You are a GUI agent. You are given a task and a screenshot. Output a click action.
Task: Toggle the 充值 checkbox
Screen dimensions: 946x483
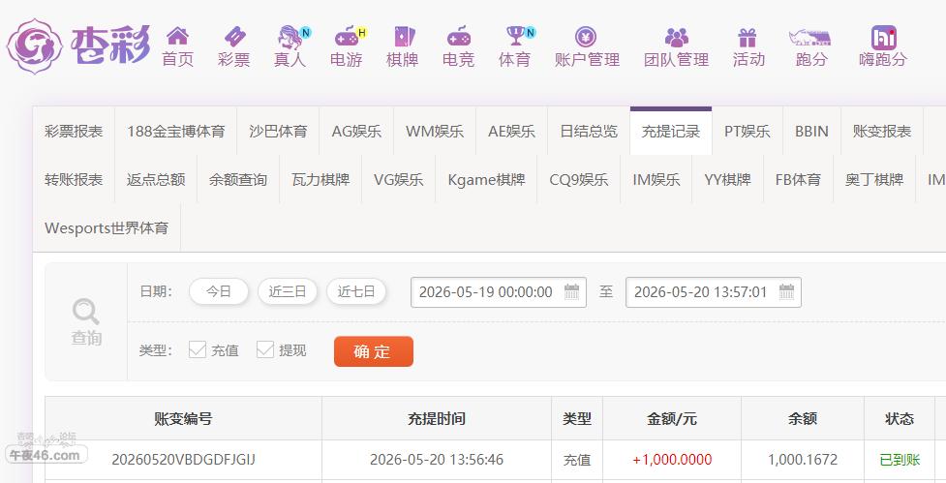(x=198, y=349)
